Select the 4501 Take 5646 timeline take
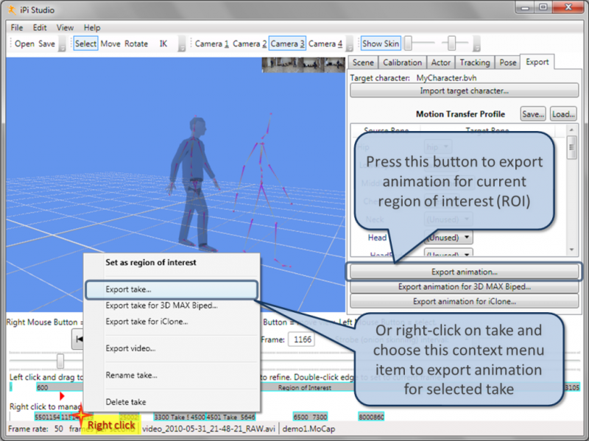This screenshot has width=589, height=441. (230, 417)
